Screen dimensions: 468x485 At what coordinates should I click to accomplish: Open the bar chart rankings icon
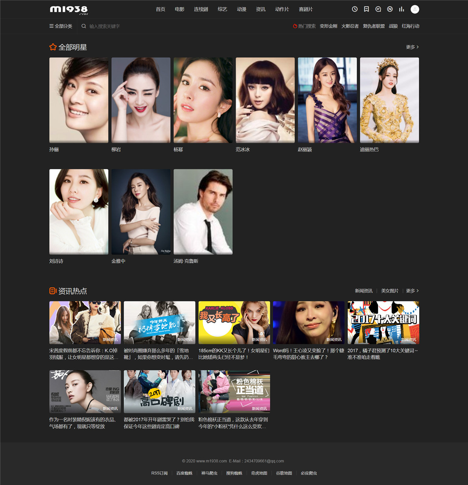[401, 9]
